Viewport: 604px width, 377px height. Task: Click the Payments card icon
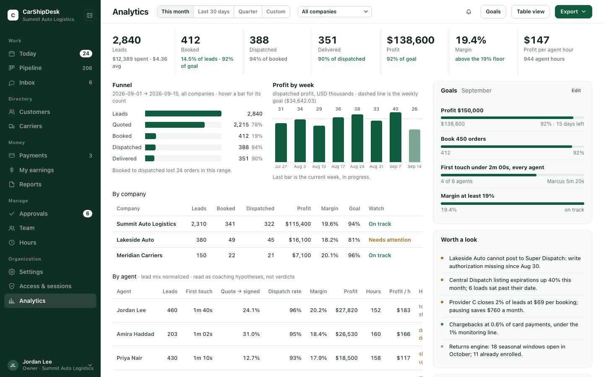tap(12, 155)
